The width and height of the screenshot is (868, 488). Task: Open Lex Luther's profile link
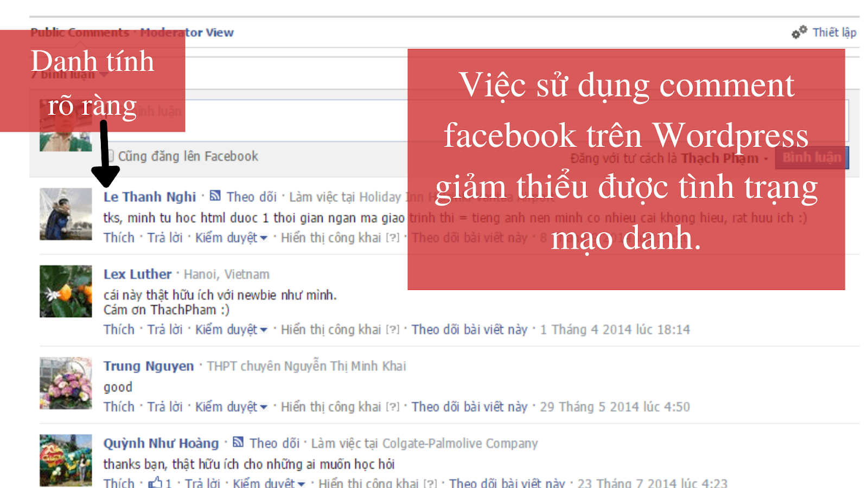pos(138,274)
